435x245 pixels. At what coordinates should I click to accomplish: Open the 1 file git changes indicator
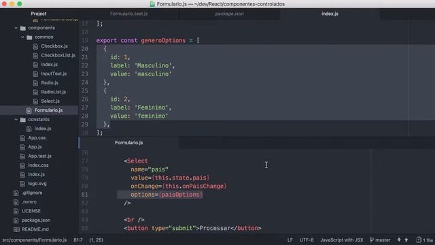pyautogui.click(x=425, y=240)
